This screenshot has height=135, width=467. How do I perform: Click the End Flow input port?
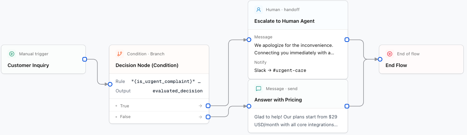[380, 59]
